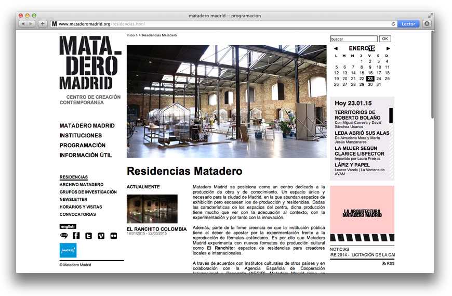
Task: Select highlighted day 23 in the calendar
Action: coord(370,79)
